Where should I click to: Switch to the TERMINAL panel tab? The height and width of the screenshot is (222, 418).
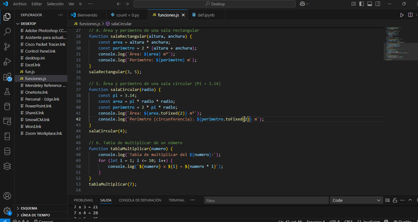pos(177,200)
